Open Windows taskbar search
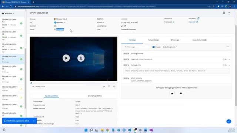This screenshot has height=133, width=237. coord(91,130)
